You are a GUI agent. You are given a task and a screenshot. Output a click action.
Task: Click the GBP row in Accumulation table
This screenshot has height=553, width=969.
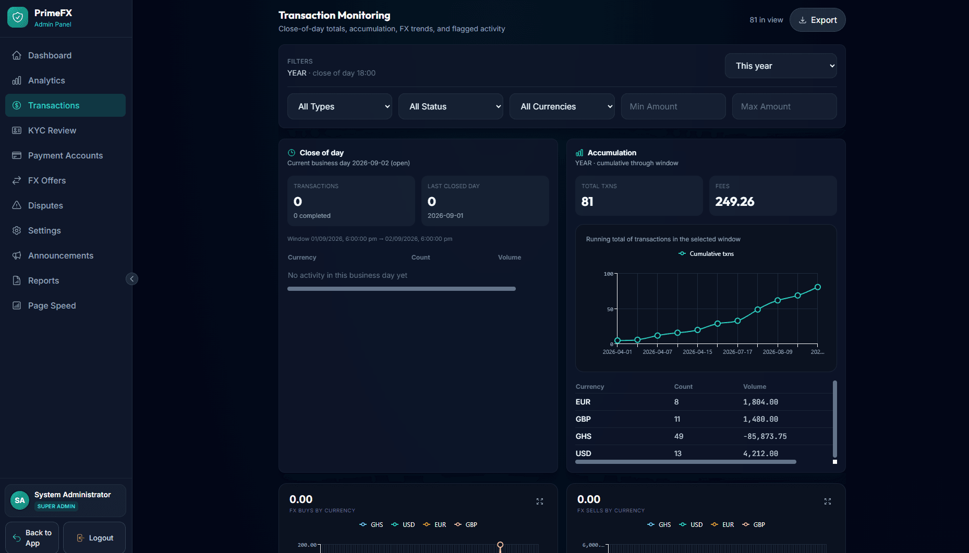[x=704, y=419]
